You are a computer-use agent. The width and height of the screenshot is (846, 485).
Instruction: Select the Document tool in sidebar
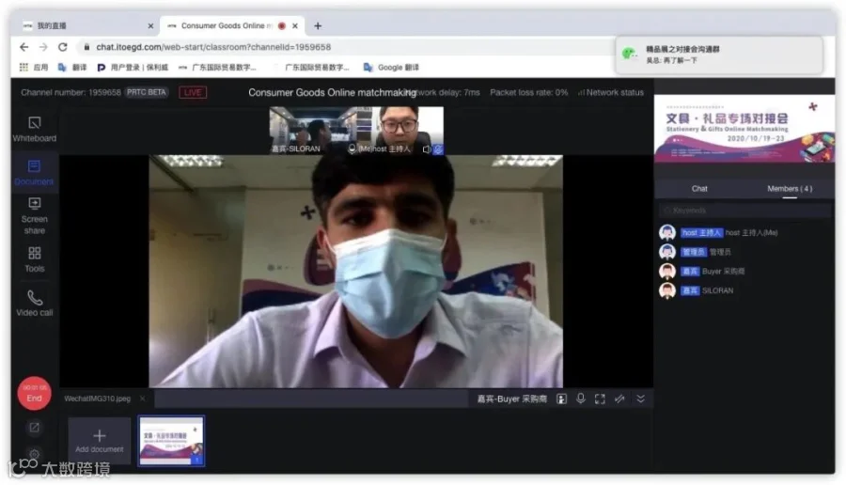pyautogui.click(x=34, y=173)
